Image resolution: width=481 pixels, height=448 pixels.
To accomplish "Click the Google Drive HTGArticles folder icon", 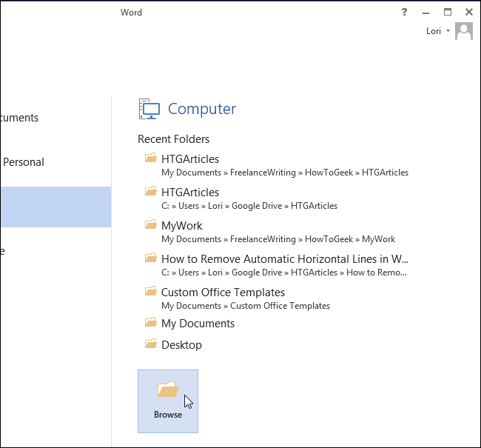I will pos(151,192).
